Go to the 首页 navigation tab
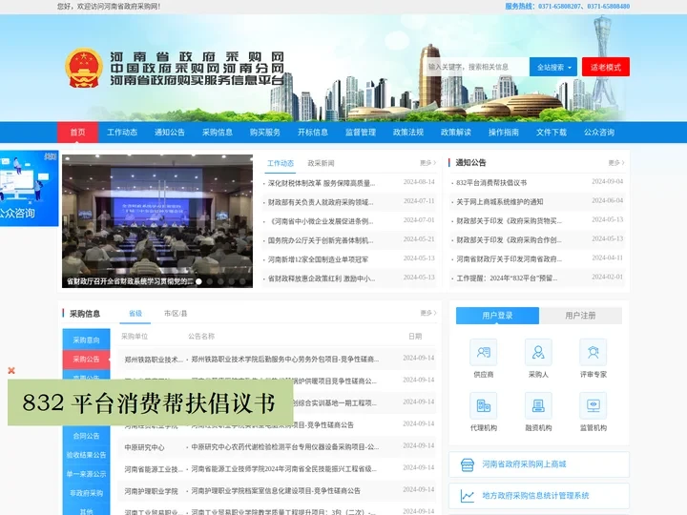Image resolution: width=687 pixels, height=515 pixels. 77,133
